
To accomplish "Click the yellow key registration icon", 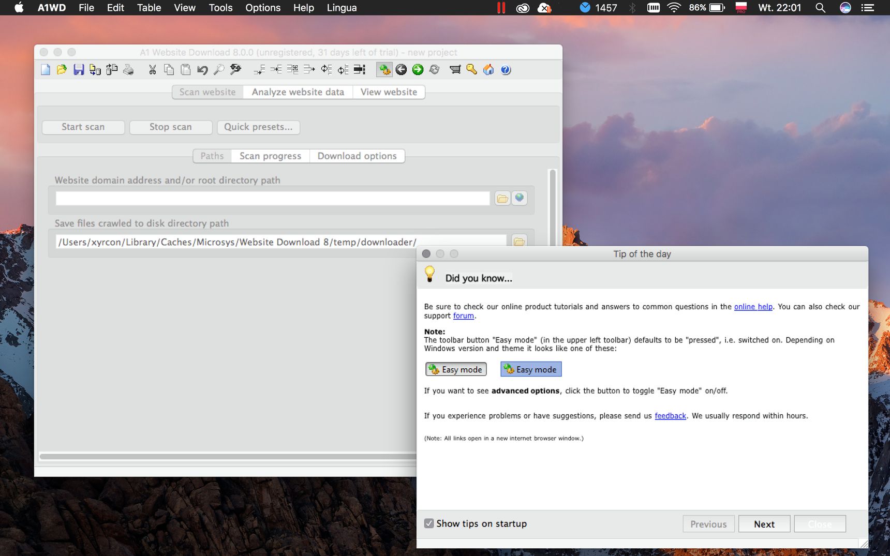I will [x=471, y=70].
